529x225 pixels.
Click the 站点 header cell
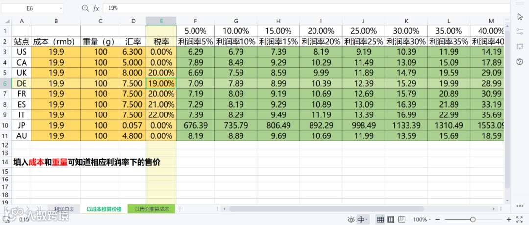(x=22, y=42)
